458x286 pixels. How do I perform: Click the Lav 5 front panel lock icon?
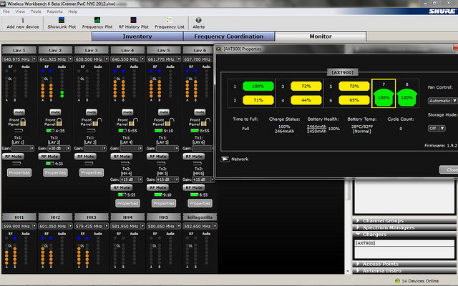point(169,122)
